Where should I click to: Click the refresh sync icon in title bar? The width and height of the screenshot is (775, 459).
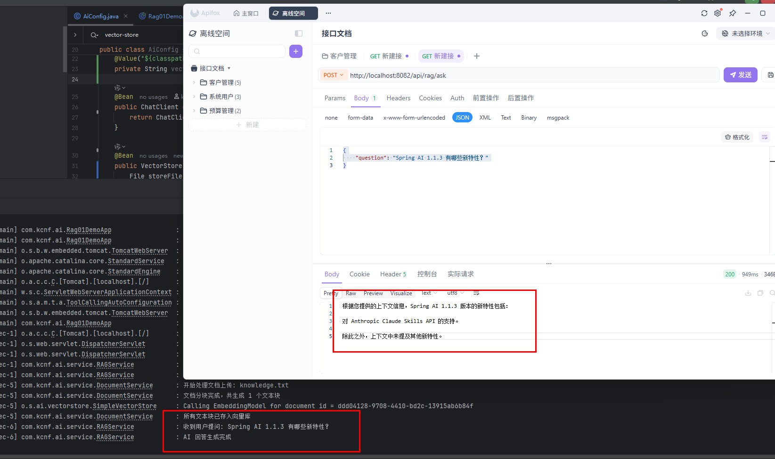704,13
